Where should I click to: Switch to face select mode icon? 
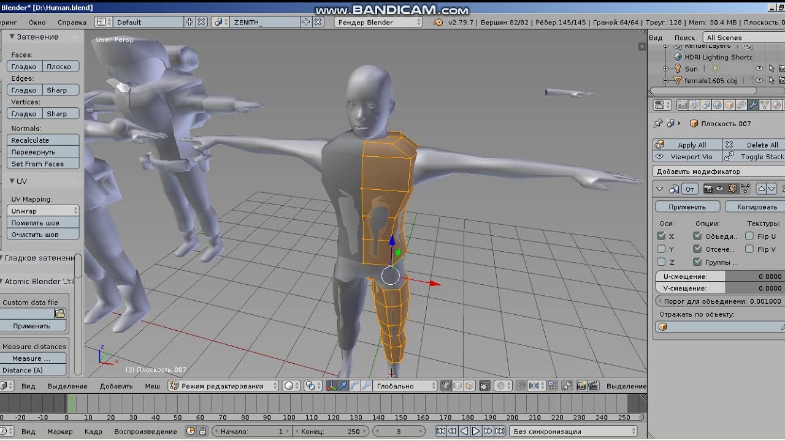click(469, 386)
